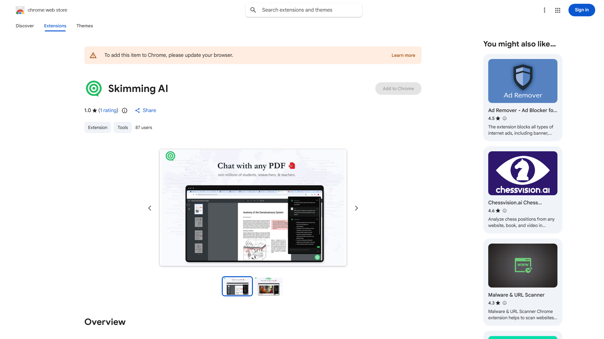Viewport: 604px width, 339px height.
Task: Show previous screenshot with left chevron
Action: click(150, 208)
